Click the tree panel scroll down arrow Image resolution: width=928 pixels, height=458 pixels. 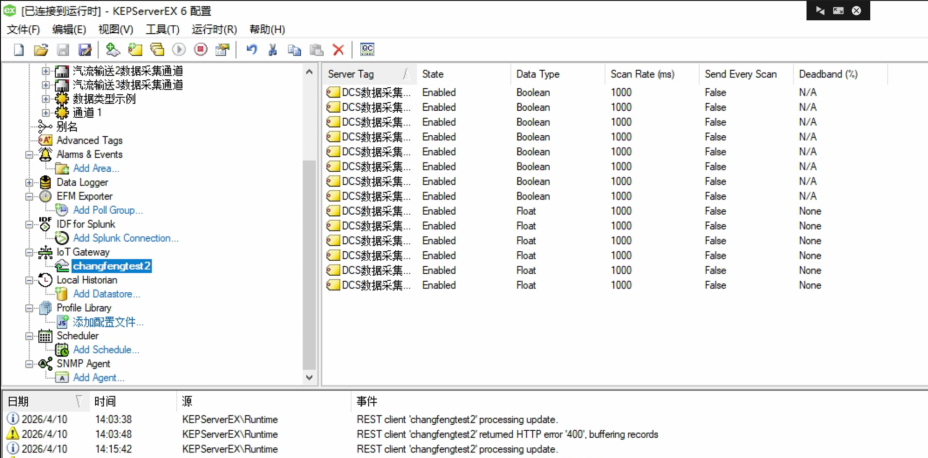tap(309, 378)
